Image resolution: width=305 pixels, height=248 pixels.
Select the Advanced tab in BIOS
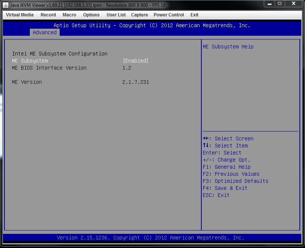[45, 32]
